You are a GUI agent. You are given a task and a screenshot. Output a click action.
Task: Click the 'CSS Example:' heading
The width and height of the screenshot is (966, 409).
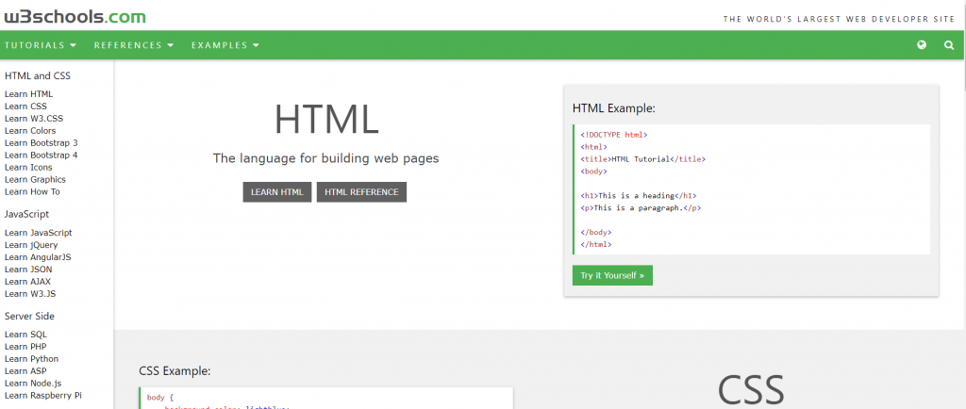[175, 371]
